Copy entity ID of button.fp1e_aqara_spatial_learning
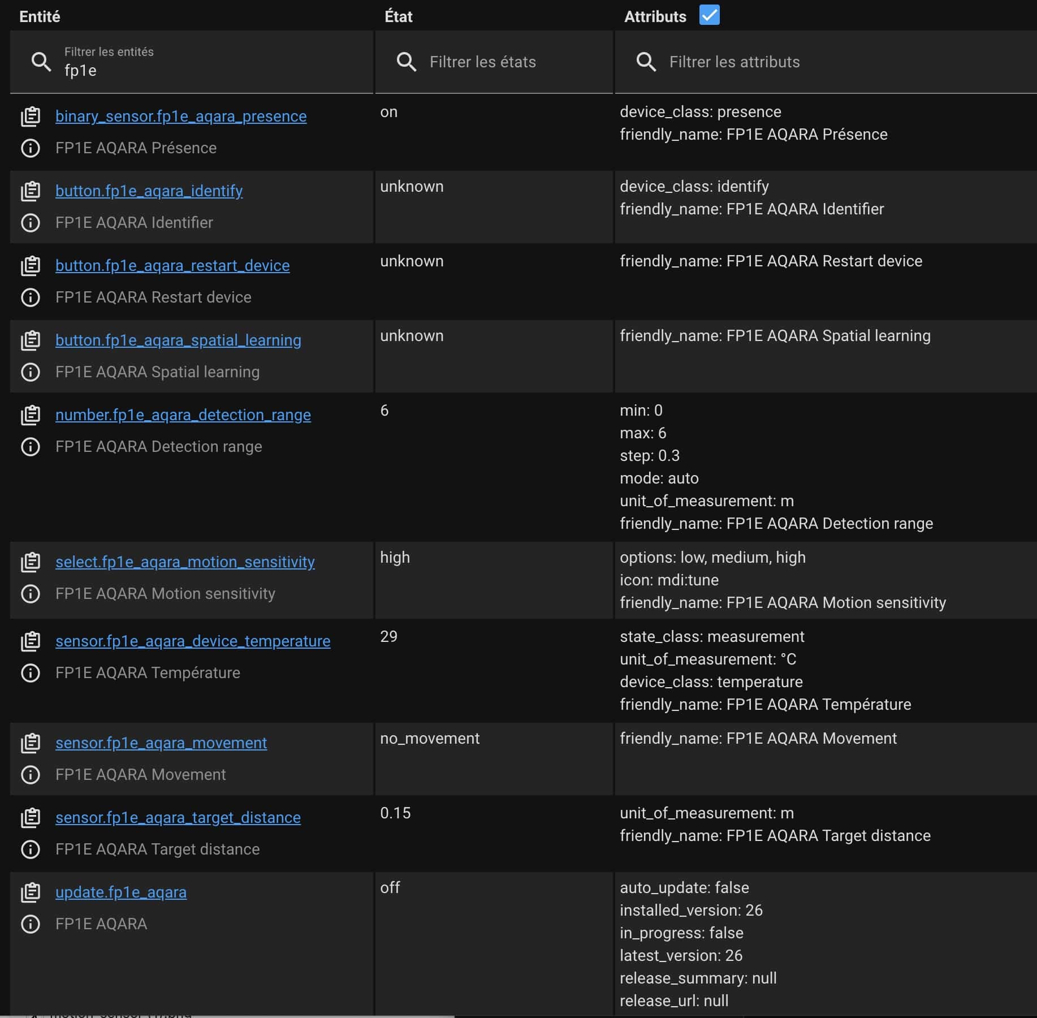The height and width of the screenshot is (1018, 1037). pos(31,340)
